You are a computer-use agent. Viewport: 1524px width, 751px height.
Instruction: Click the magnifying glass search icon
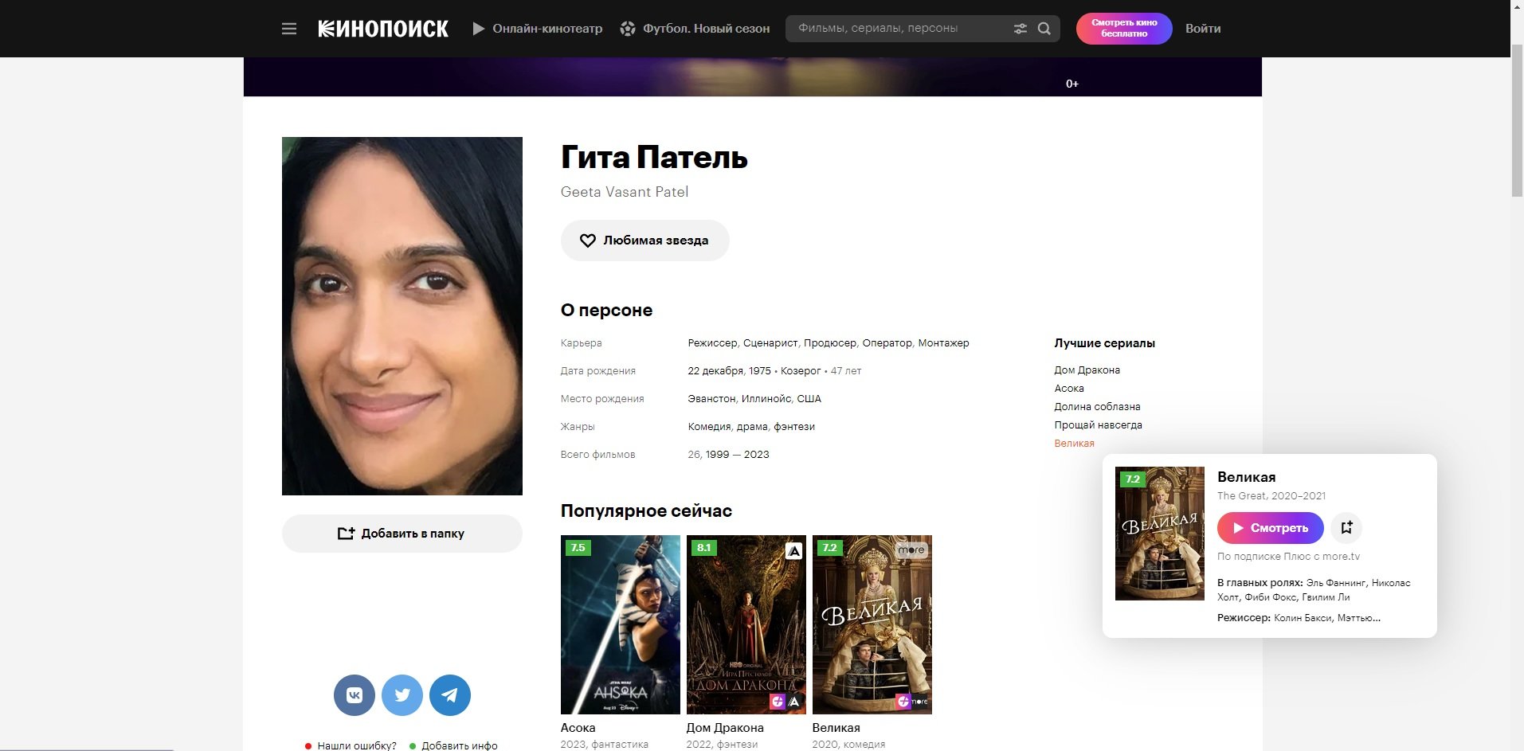coord(1044,29)
